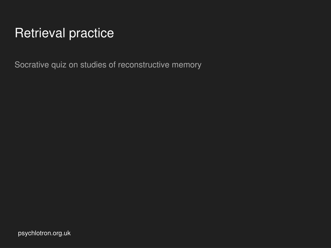The width and height of the screenshot is (331, 248).
Task: Click the word Retrieval in the title
Action: click(40, 33)
